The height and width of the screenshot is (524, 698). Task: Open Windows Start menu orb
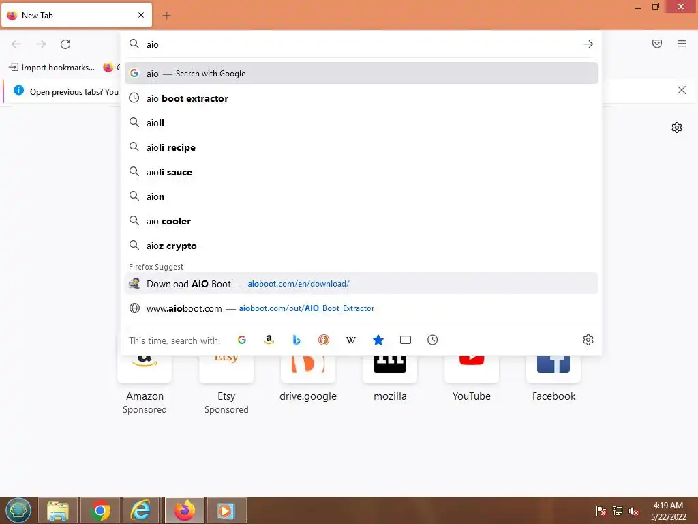point(18,510)
